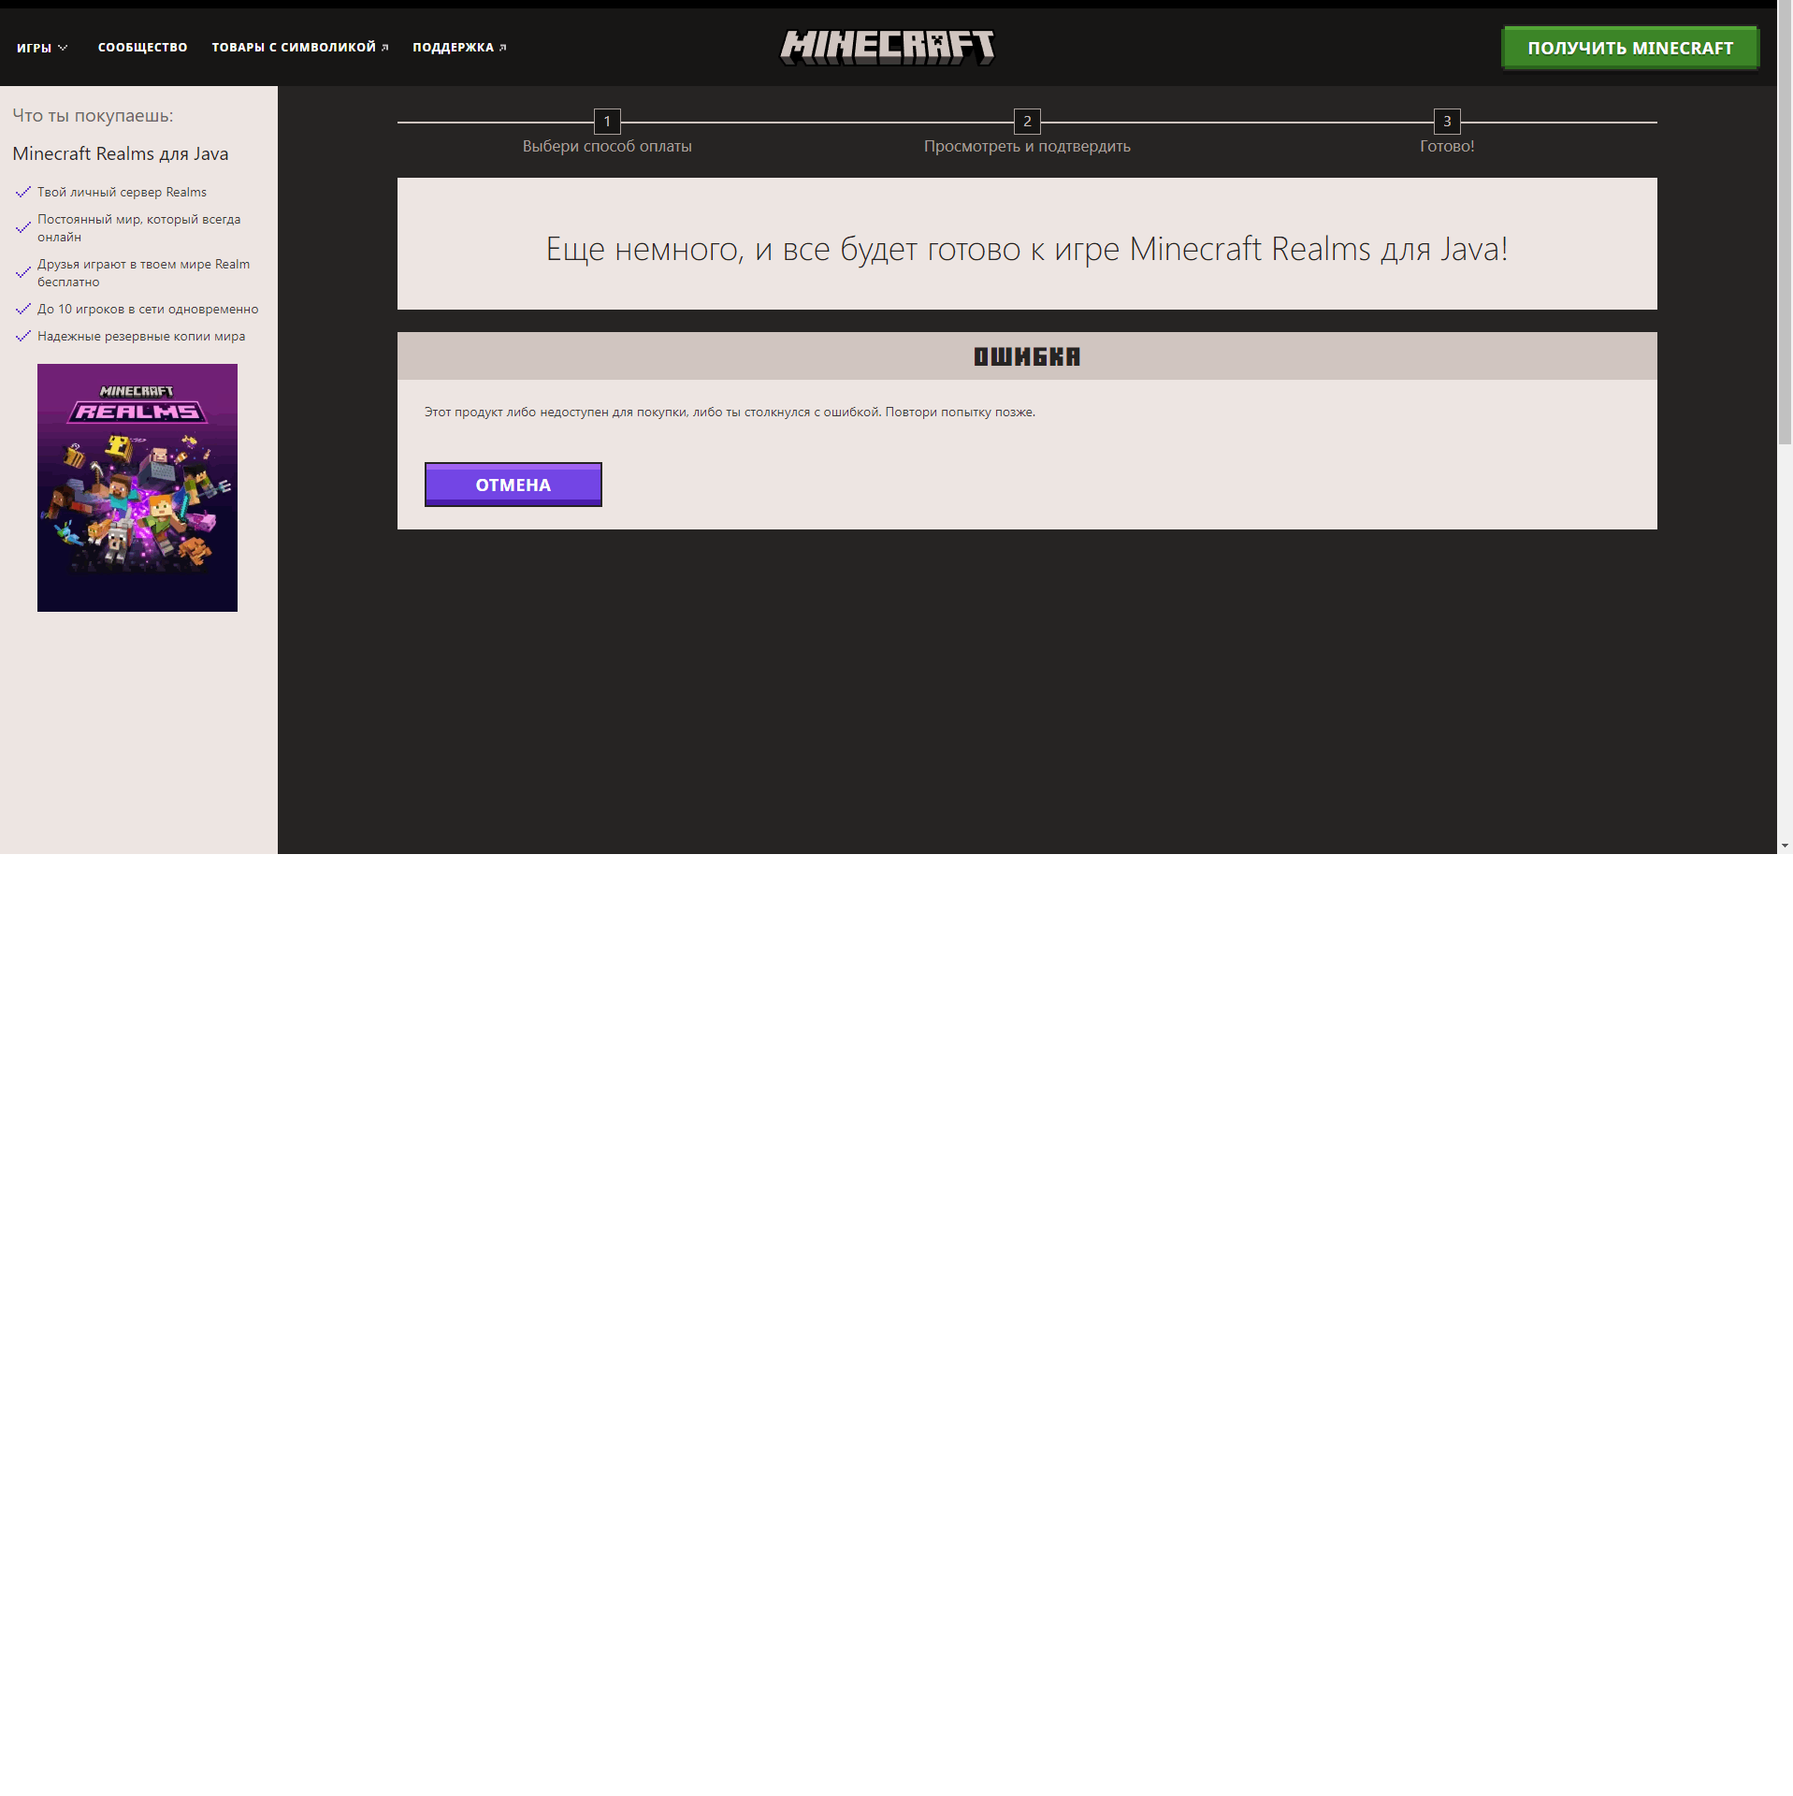Click 'Надежные резервные копии мира' feature text
The height and width of the screenshot is (1796, 1793).
coord(141,336)
